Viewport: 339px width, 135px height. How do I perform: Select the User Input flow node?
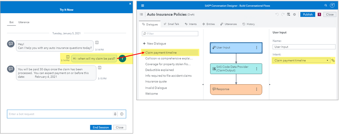click(236, 48)
